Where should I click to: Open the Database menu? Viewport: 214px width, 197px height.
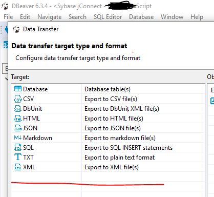pos(141,17)
